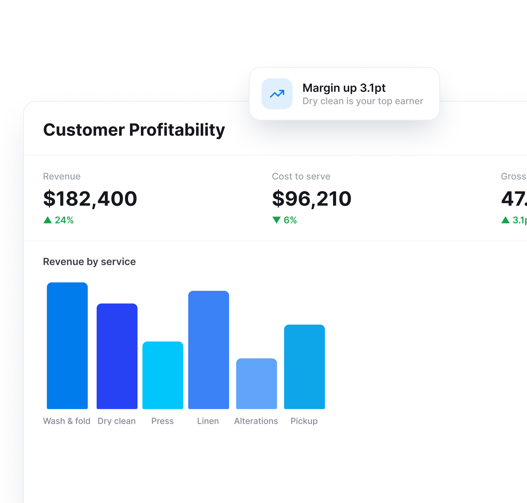Image resolution: width=527 pixels, height=503 pixels.
Task: Click the trending-up arrow icon in notification
Action: [x=277, y=94]
